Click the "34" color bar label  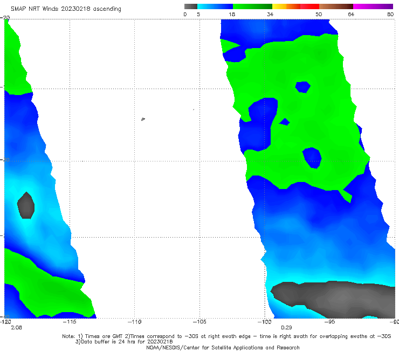point(270,14)
